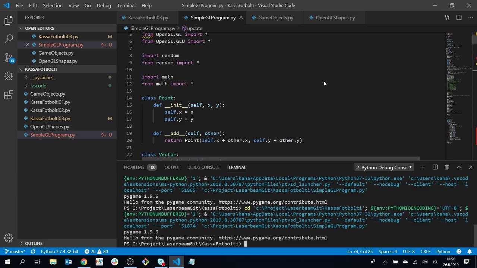477x268 pixels.
Task: Change language mode Python in status bar
Action: pos(443,252)
